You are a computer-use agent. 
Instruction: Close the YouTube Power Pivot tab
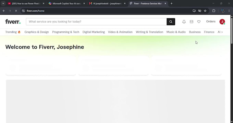click(x=44, y=3)
